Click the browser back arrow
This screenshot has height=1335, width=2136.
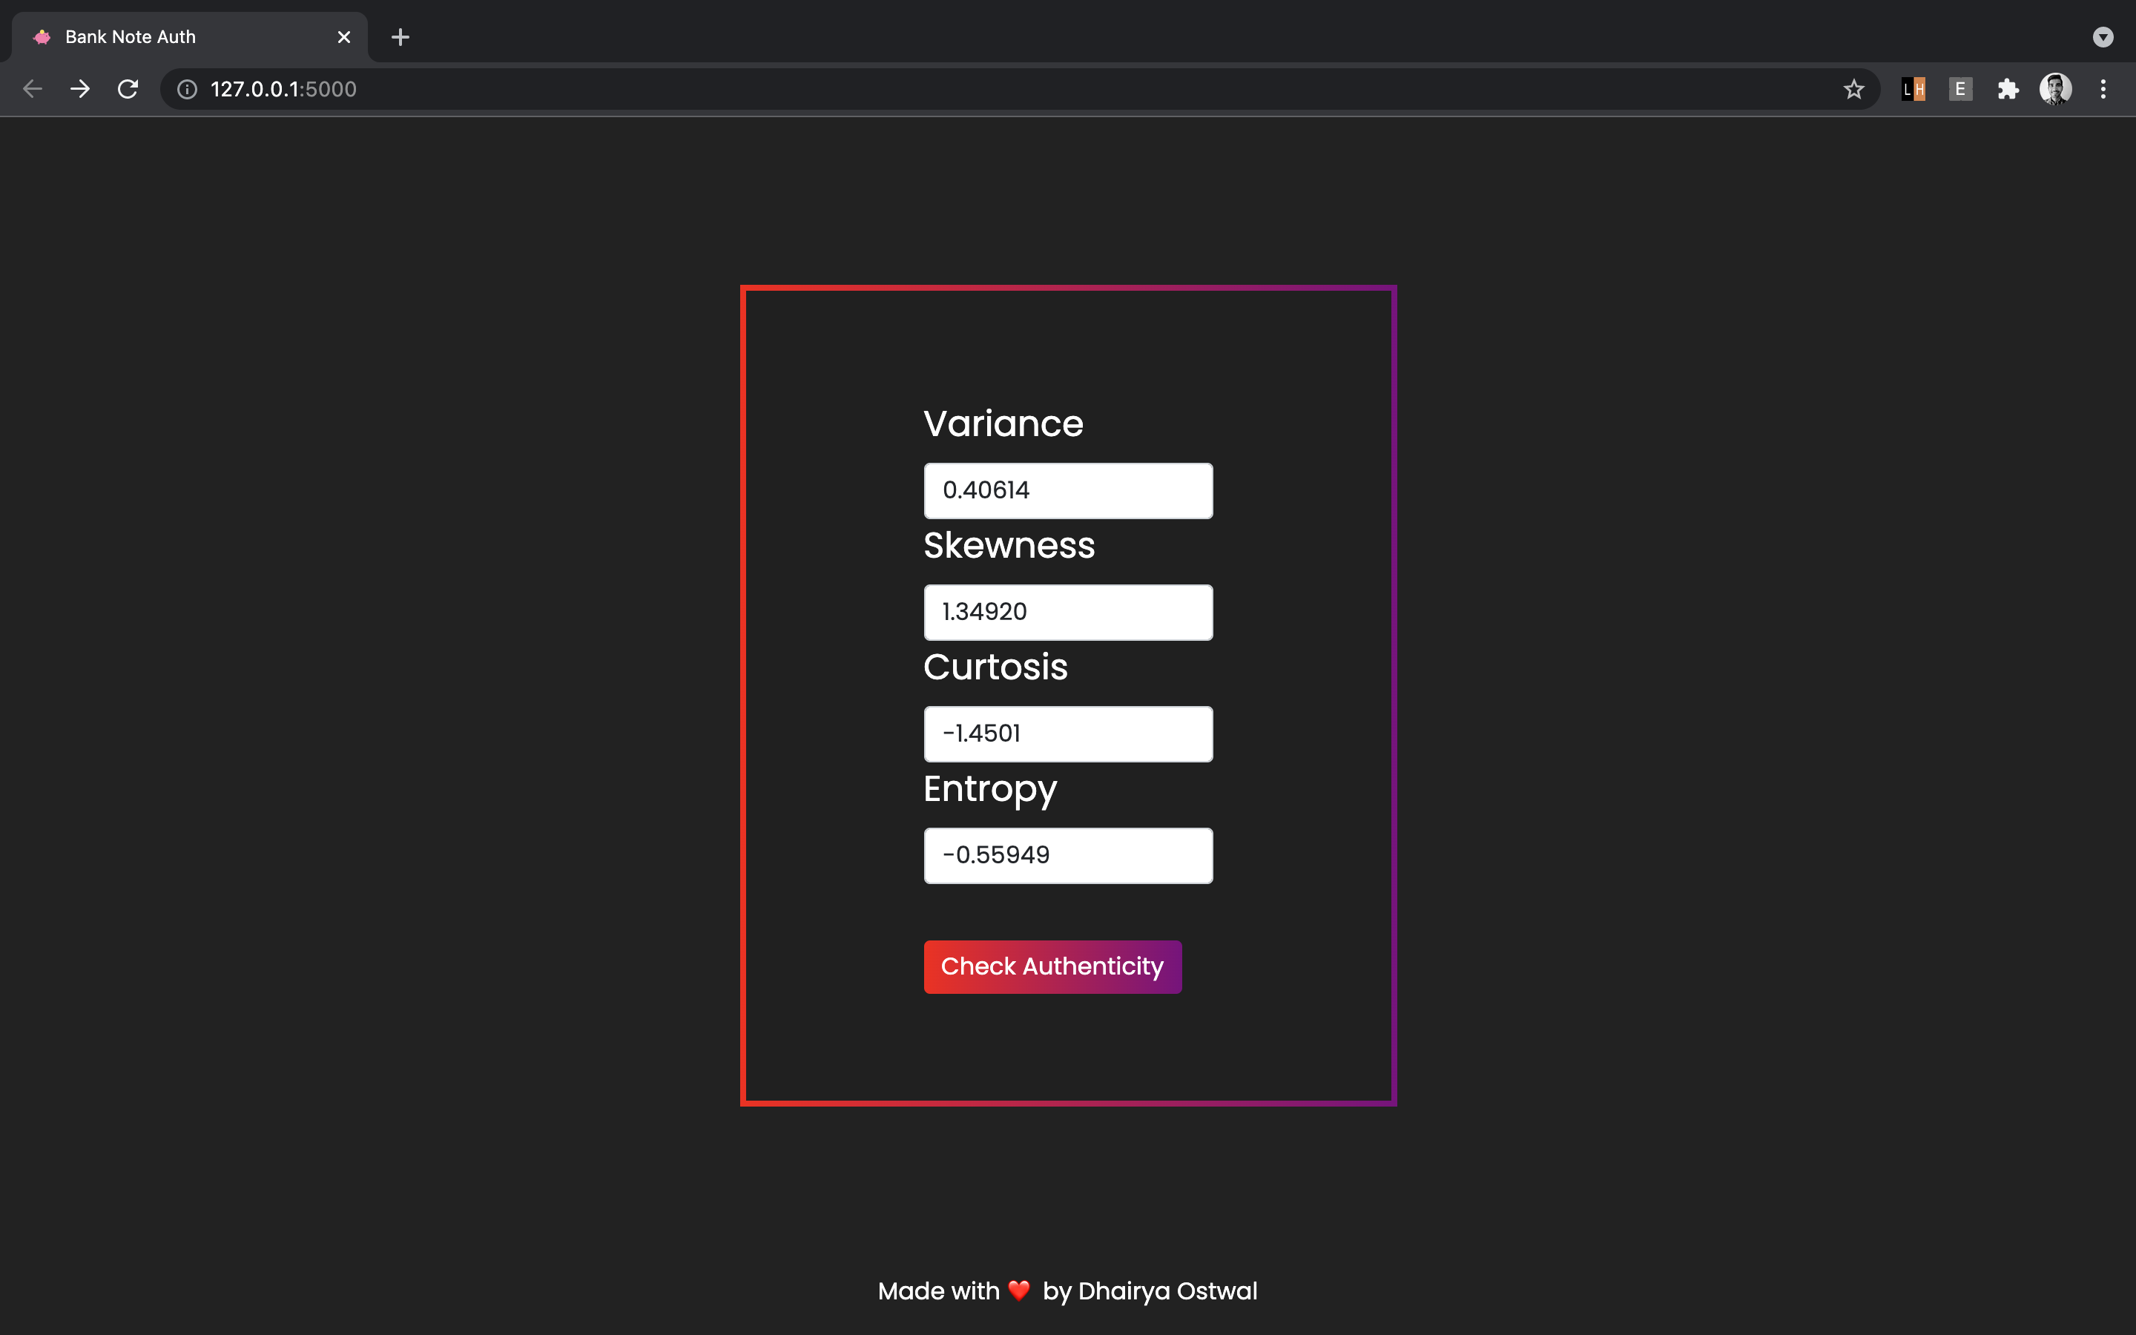[33, 89]
